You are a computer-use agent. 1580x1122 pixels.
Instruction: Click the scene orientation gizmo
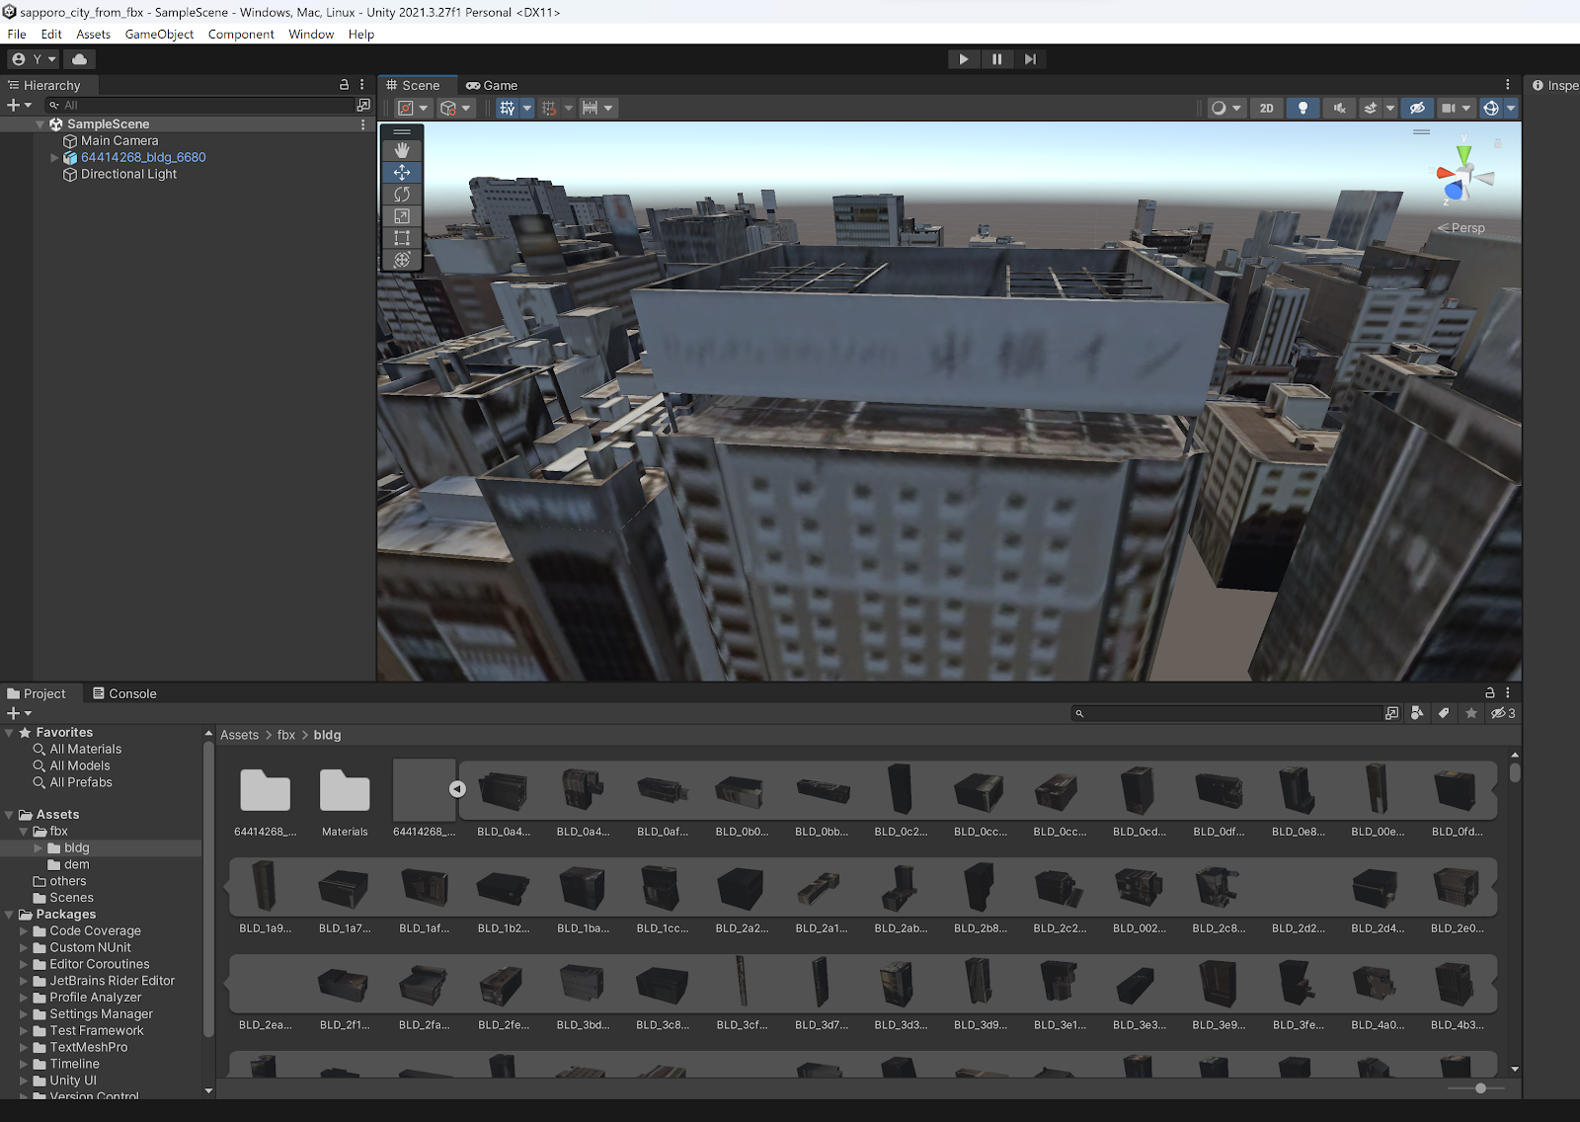coord(1462,176)
